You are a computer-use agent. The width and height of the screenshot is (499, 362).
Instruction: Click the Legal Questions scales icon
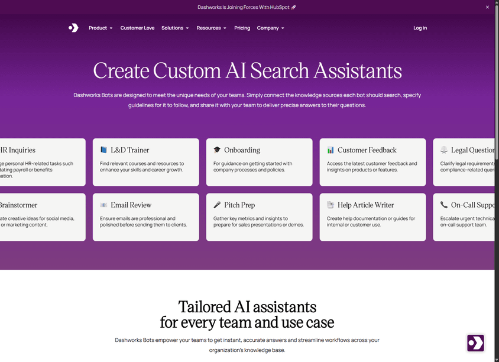click(444, 150)
